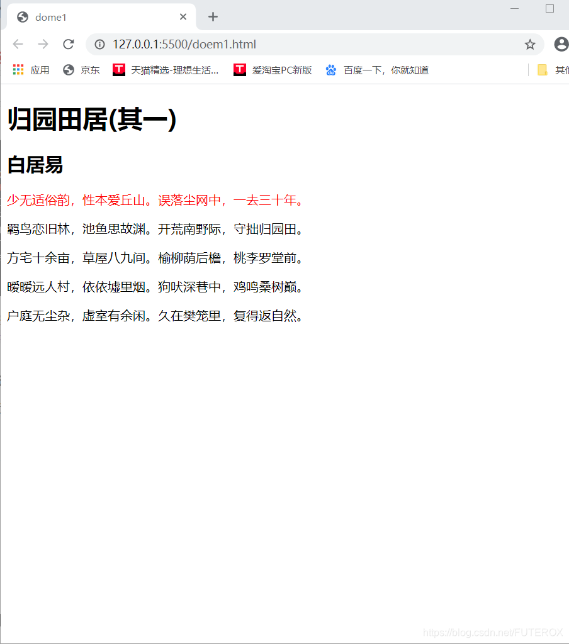Click the page reload icon

(x=68, y=44)
